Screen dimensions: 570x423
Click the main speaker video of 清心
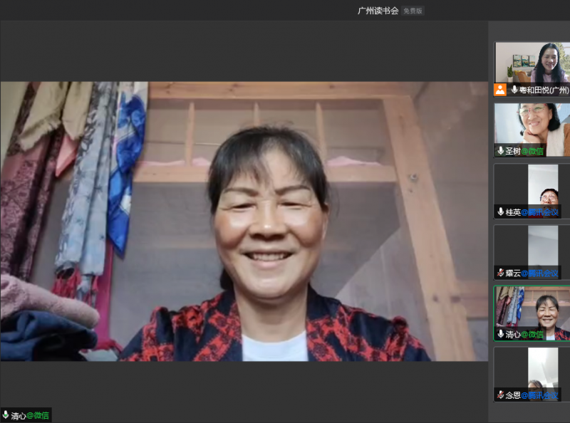click(242, 221)
